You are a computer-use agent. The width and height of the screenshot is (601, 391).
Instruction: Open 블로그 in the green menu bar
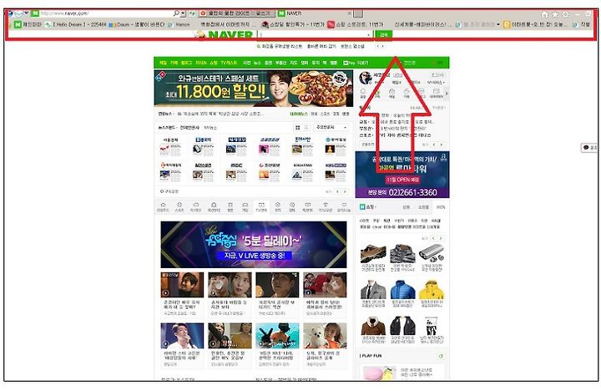coord(186,63)
